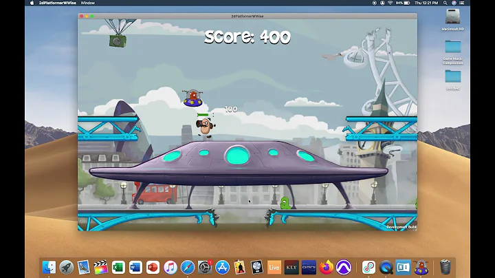Open the Omnisphere app in the Dock
The image size is (495, 278).
pos(309,267)
